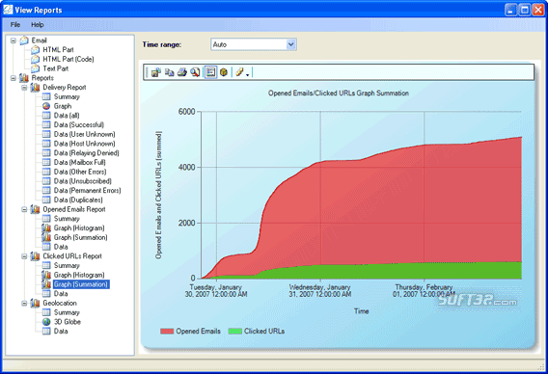This screenshot has height=374, width=548.
Task: Open the Time range Auto dropdown
Action: click(290, 44)
